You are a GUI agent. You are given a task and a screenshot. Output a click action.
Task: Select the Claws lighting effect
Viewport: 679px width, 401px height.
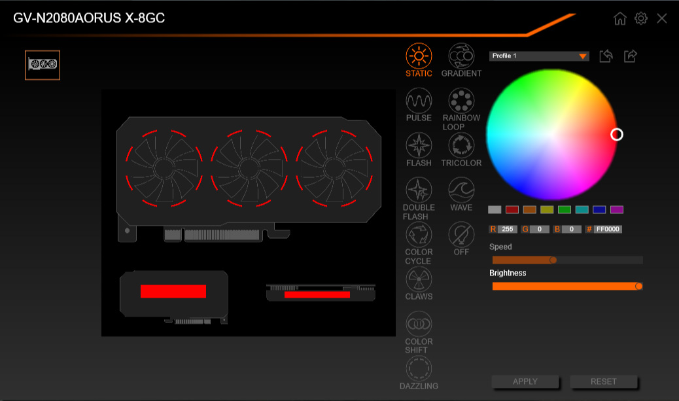418,279
